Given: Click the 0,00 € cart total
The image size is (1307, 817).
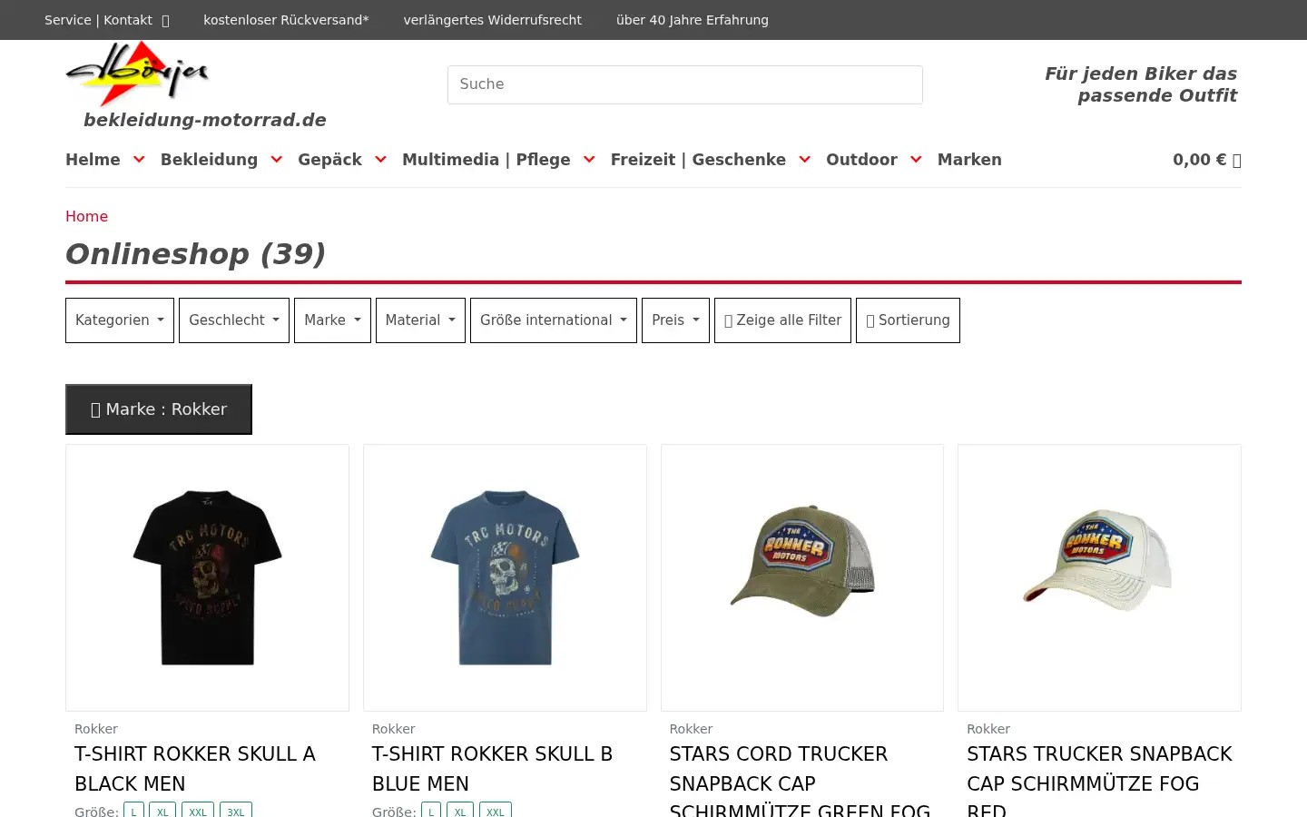Looking at the screenshot, I should [1199, 160].
